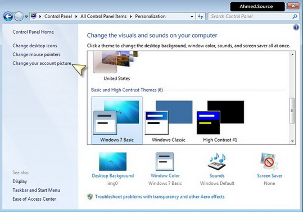
Task: Close the Personalization window
Action: pos(293,6)
